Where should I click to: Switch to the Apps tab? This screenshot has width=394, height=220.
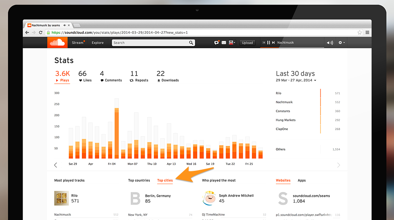pyautogui.click(x=302, y=180)
